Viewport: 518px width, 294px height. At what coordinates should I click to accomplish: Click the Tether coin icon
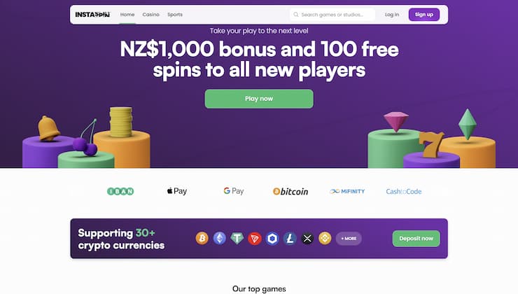pos(238,239)
